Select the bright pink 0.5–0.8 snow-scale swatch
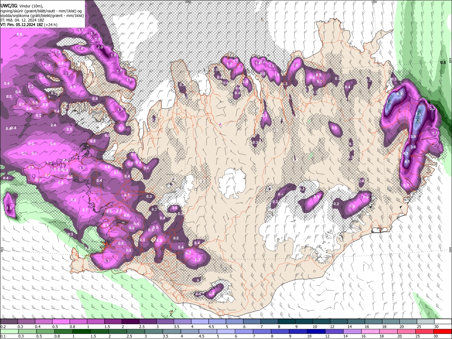452x339 pixels. point(61,322)
